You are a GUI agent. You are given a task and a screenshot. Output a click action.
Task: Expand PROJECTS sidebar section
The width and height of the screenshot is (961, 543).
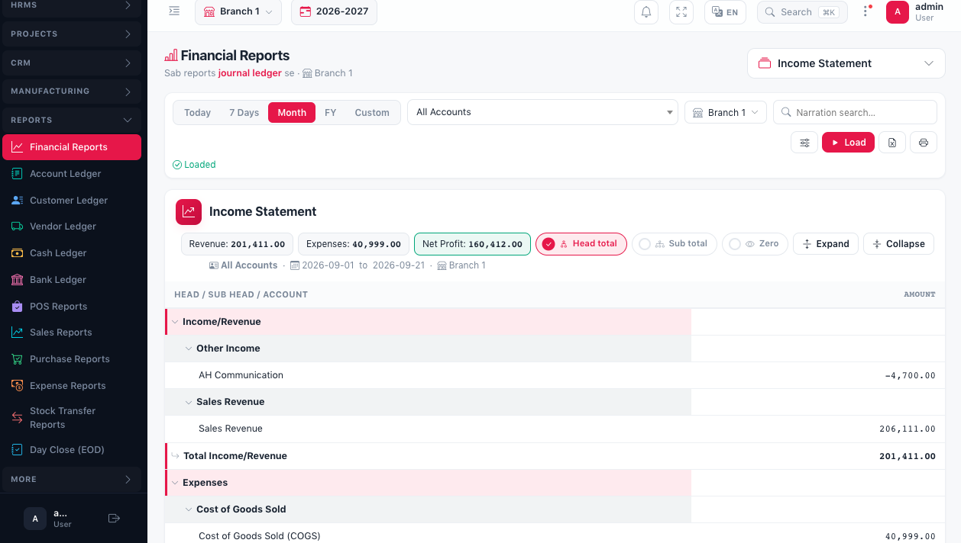click(72, 34)
